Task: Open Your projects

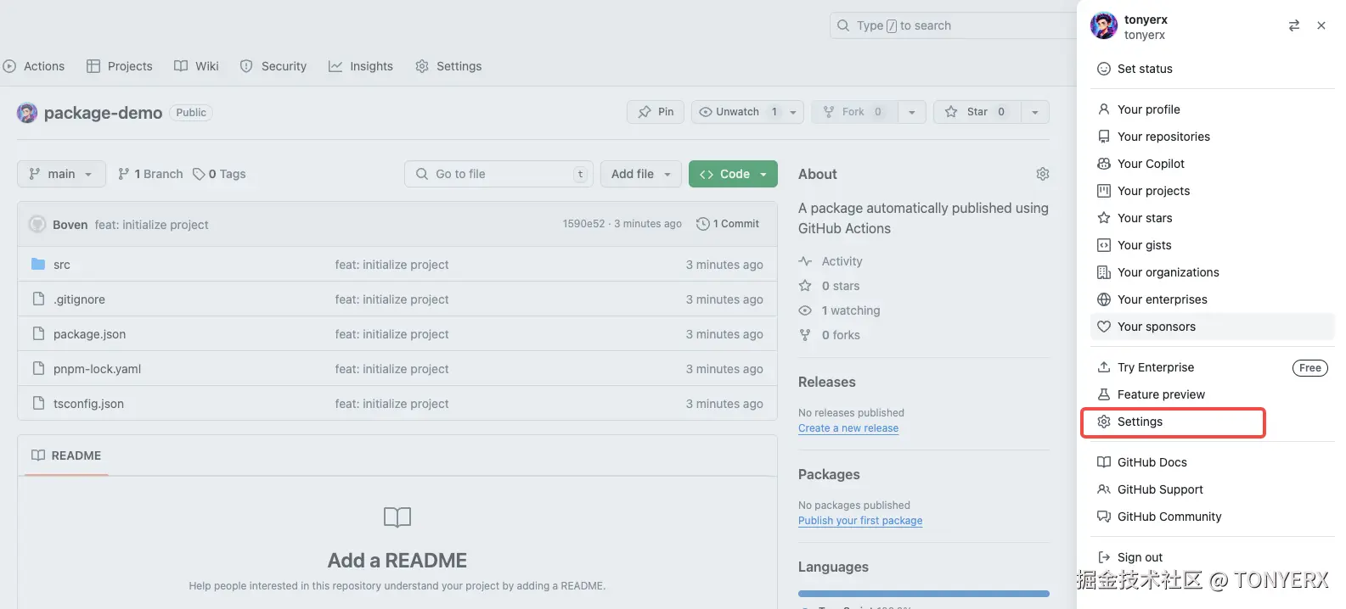Action: tap(1212, 191)
